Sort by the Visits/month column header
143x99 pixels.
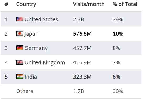[x=89, y=4]
